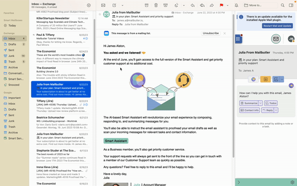The width and height of the screenshot is (297, 186).
Task: Open the Mailbutler grid dashboard icon
Action: [x=238, y=39]
